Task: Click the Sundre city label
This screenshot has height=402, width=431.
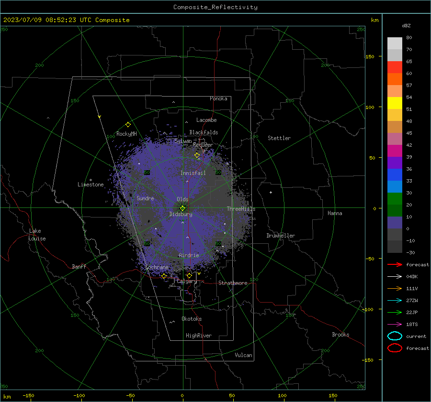Action: (x=145, y=198)
